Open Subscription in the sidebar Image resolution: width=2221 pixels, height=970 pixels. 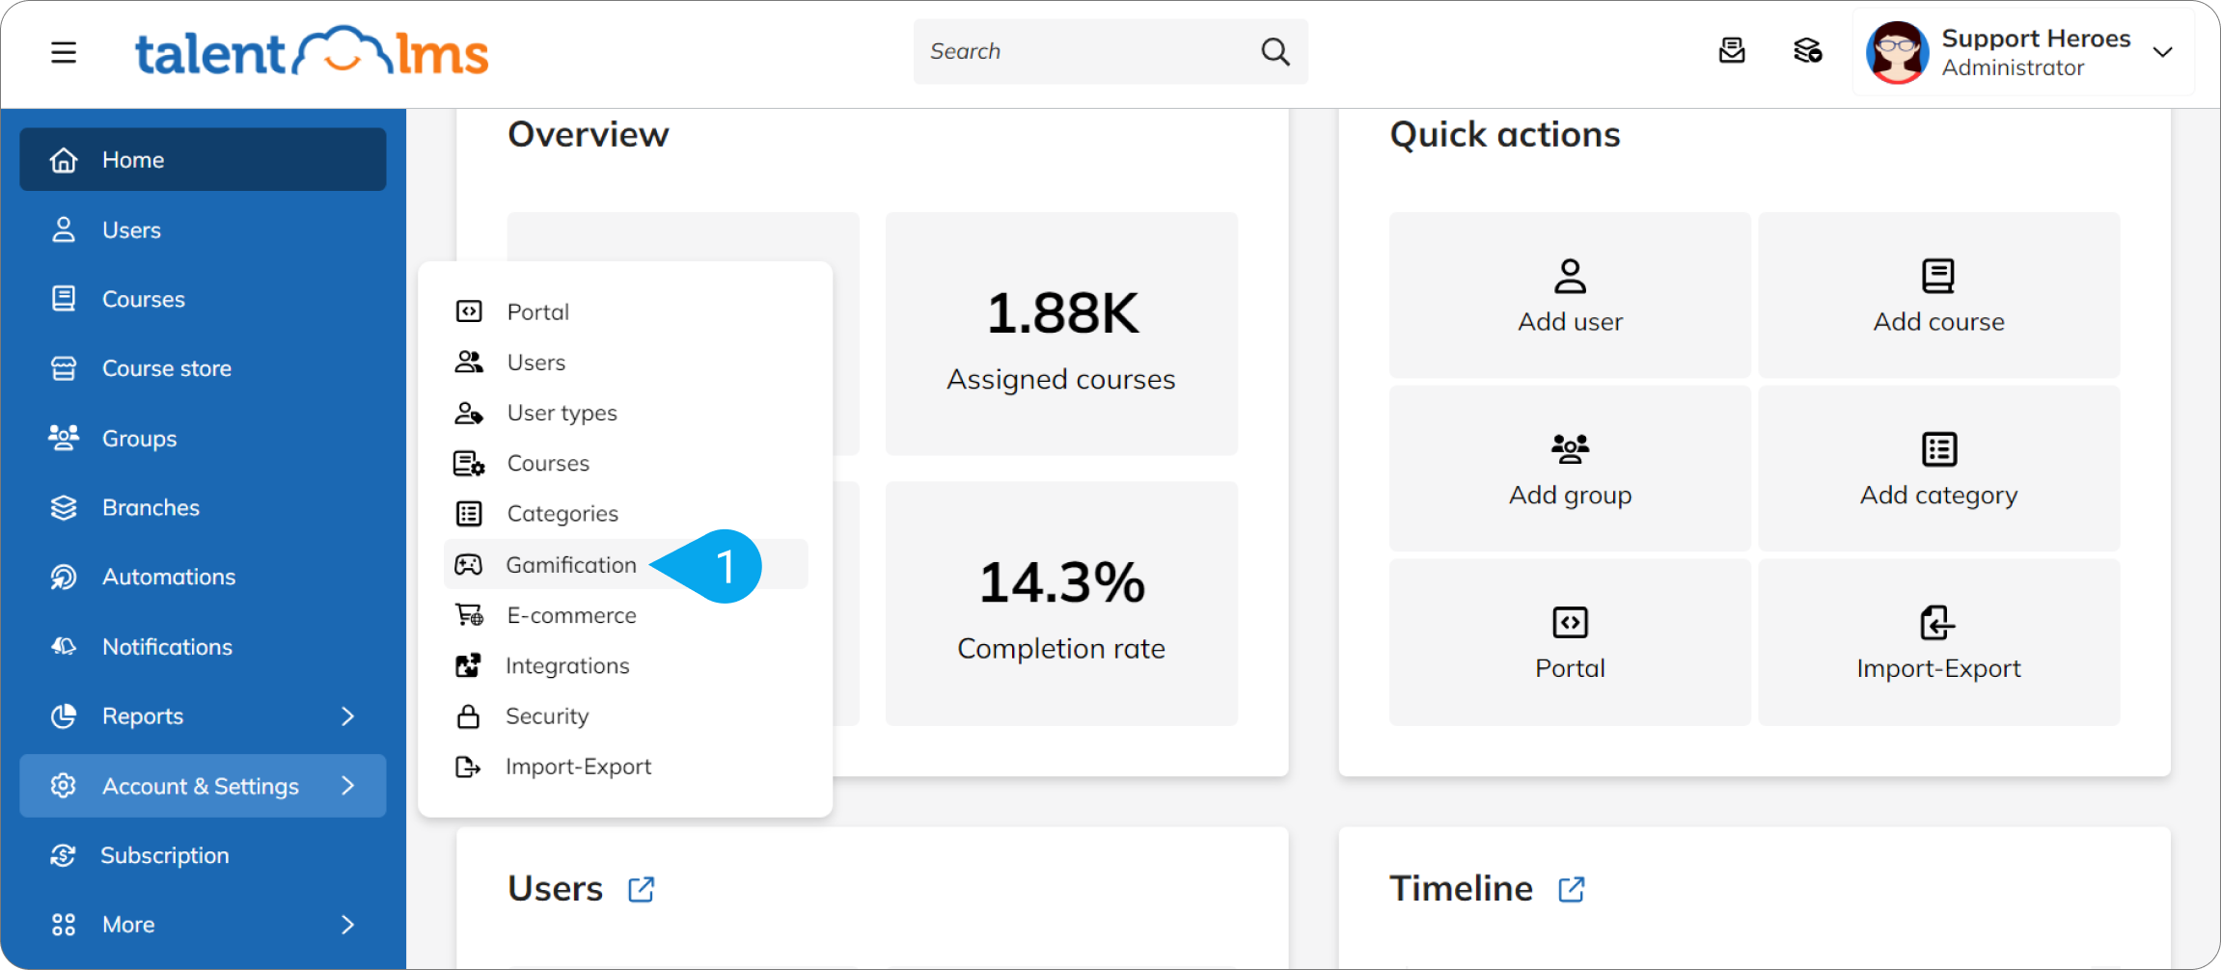click(203, 855)
